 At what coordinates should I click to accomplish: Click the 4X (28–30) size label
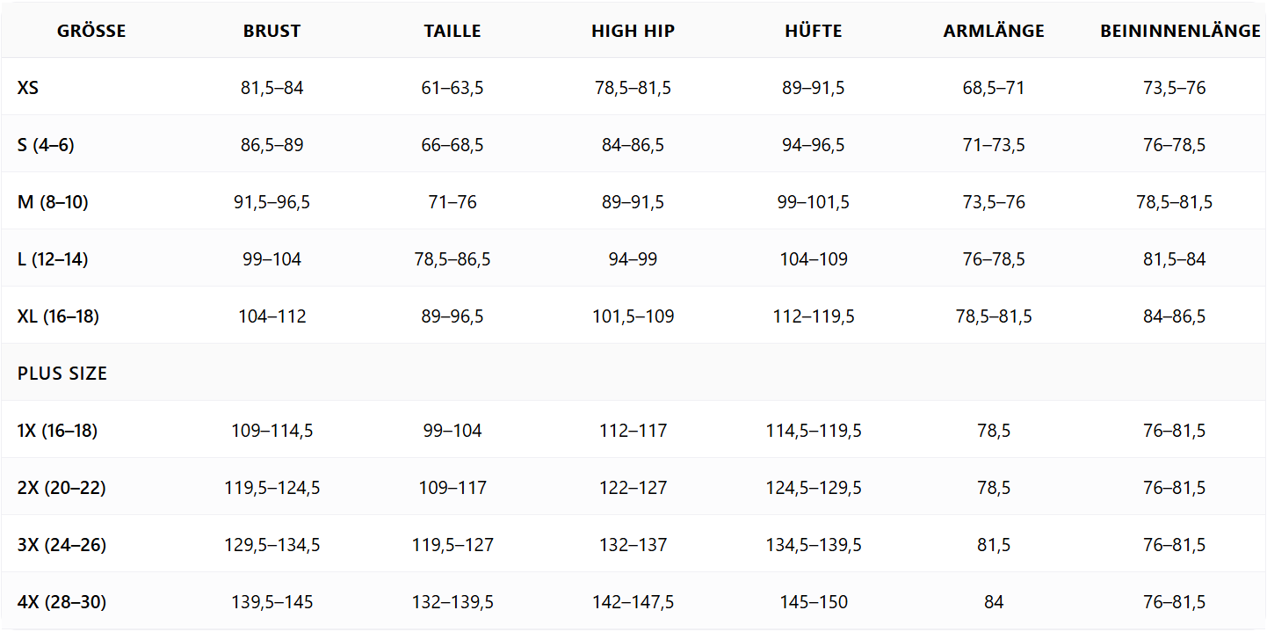click(x=62, y=602)
